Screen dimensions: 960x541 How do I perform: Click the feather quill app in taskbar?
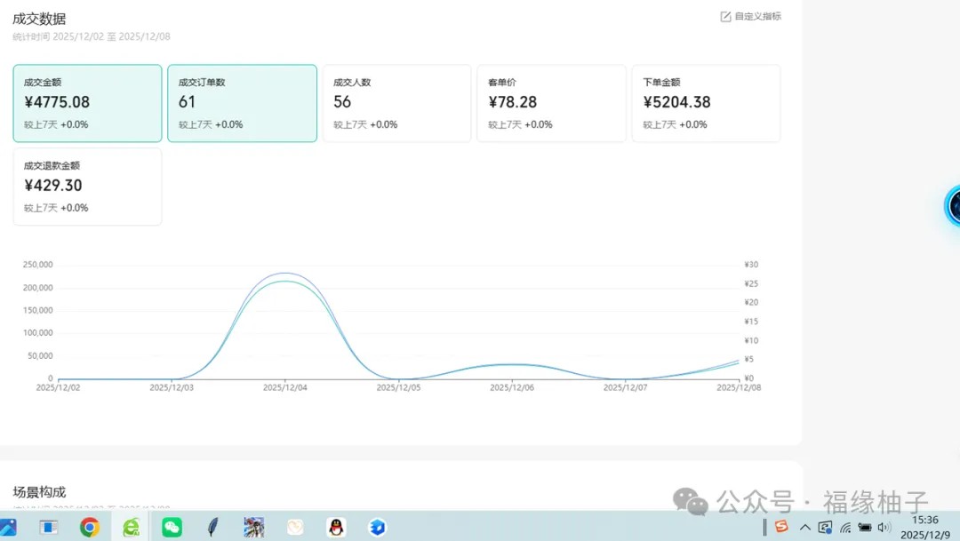212,528
